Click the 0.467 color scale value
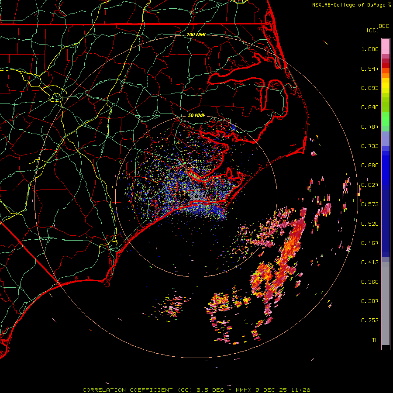The width and height of the screenshot is (393, 393). click(x=370, y=243)
